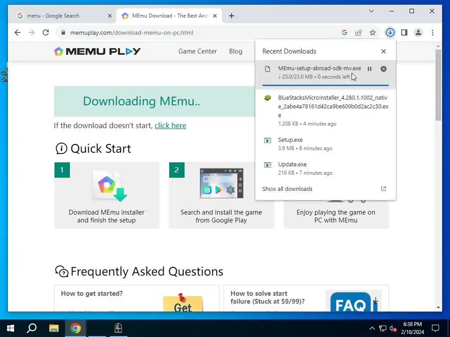Open a new tab
The image size is (450, 337).
click(232, 16)
